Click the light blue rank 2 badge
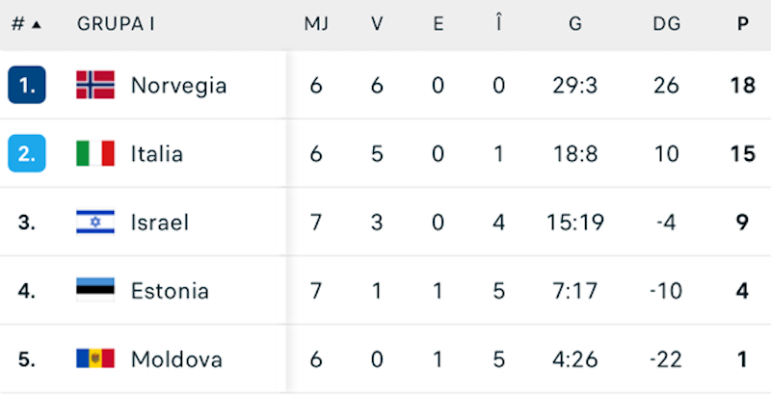This screenshot has width=771, height=396. [x=27, y=153]
